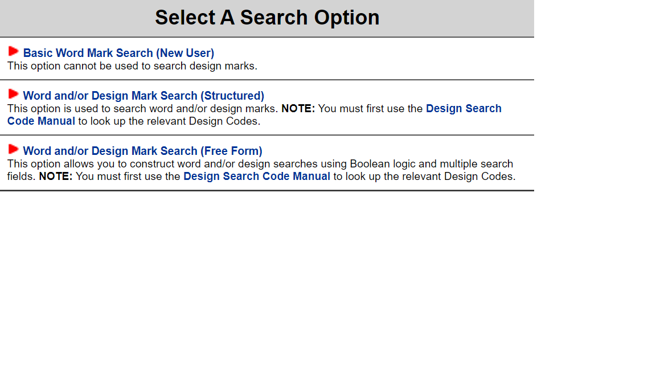
Task: Click red arrow next to Structured search option
Action: point(13,94)
